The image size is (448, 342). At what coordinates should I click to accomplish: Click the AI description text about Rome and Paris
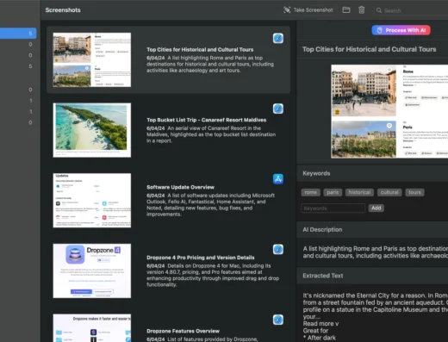375,252
